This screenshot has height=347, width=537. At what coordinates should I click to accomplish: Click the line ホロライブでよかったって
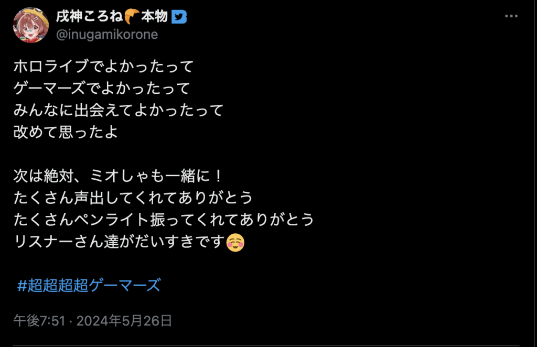[103, 67]
